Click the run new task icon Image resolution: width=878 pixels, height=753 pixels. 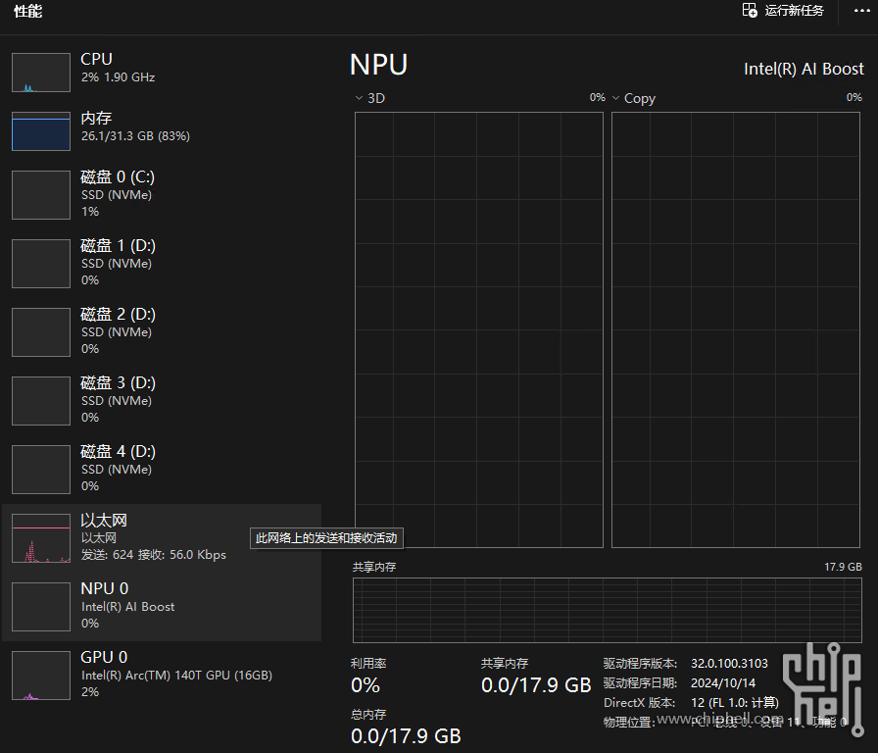click(750, 10)
